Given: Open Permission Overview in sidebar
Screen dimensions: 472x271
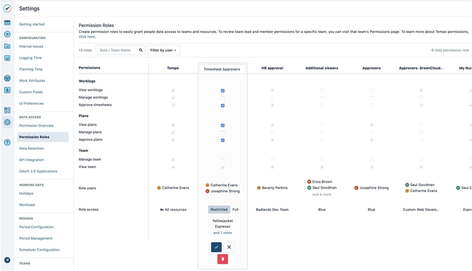Looking at the screenshot, I should [37, 125].
